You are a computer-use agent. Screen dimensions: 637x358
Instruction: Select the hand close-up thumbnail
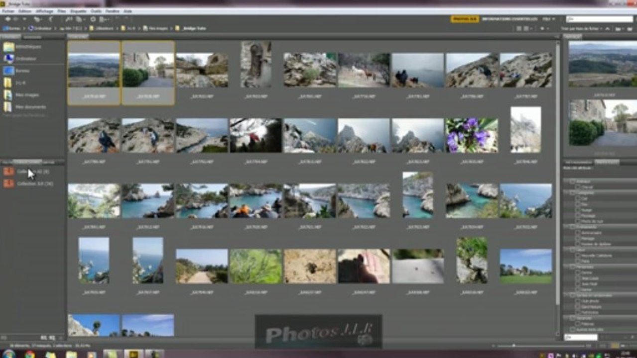click(x=364, y=267)
